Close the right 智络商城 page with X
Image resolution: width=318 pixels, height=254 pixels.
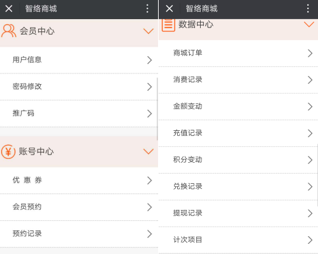[170, 9]
